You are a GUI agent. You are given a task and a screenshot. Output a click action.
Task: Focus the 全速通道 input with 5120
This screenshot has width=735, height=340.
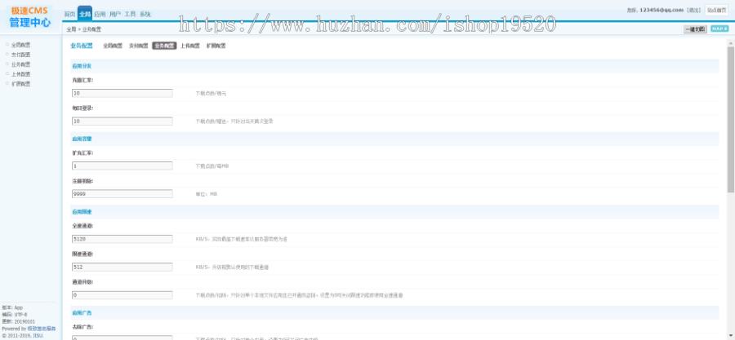pos(122,239)
